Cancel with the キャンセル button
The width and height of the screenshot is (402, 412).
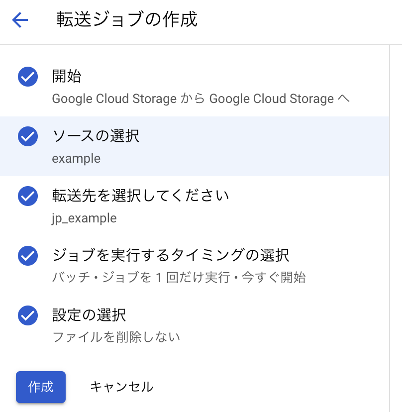[121, 387]
